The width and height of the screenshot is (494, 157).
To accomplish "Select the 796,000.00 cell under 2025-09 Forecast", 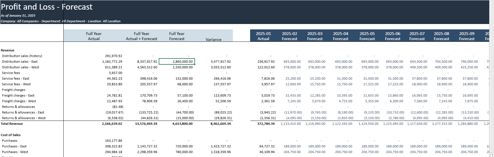I will 469,62.
